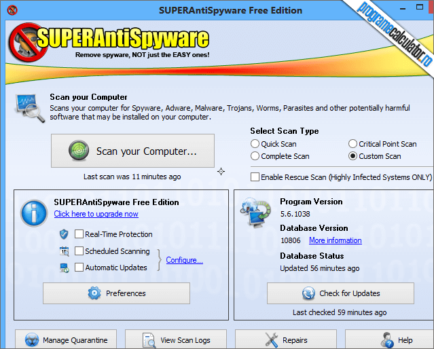Screen dimensions: 434x349
Task: Open More information database link
Action: (x=336, y=240)
